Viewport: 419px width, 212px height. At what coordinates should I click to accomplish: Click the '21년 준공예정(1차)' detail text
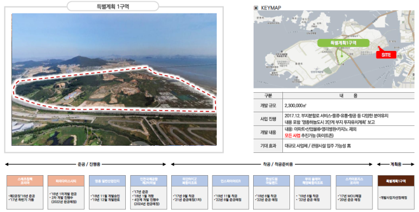coord(188,200)
